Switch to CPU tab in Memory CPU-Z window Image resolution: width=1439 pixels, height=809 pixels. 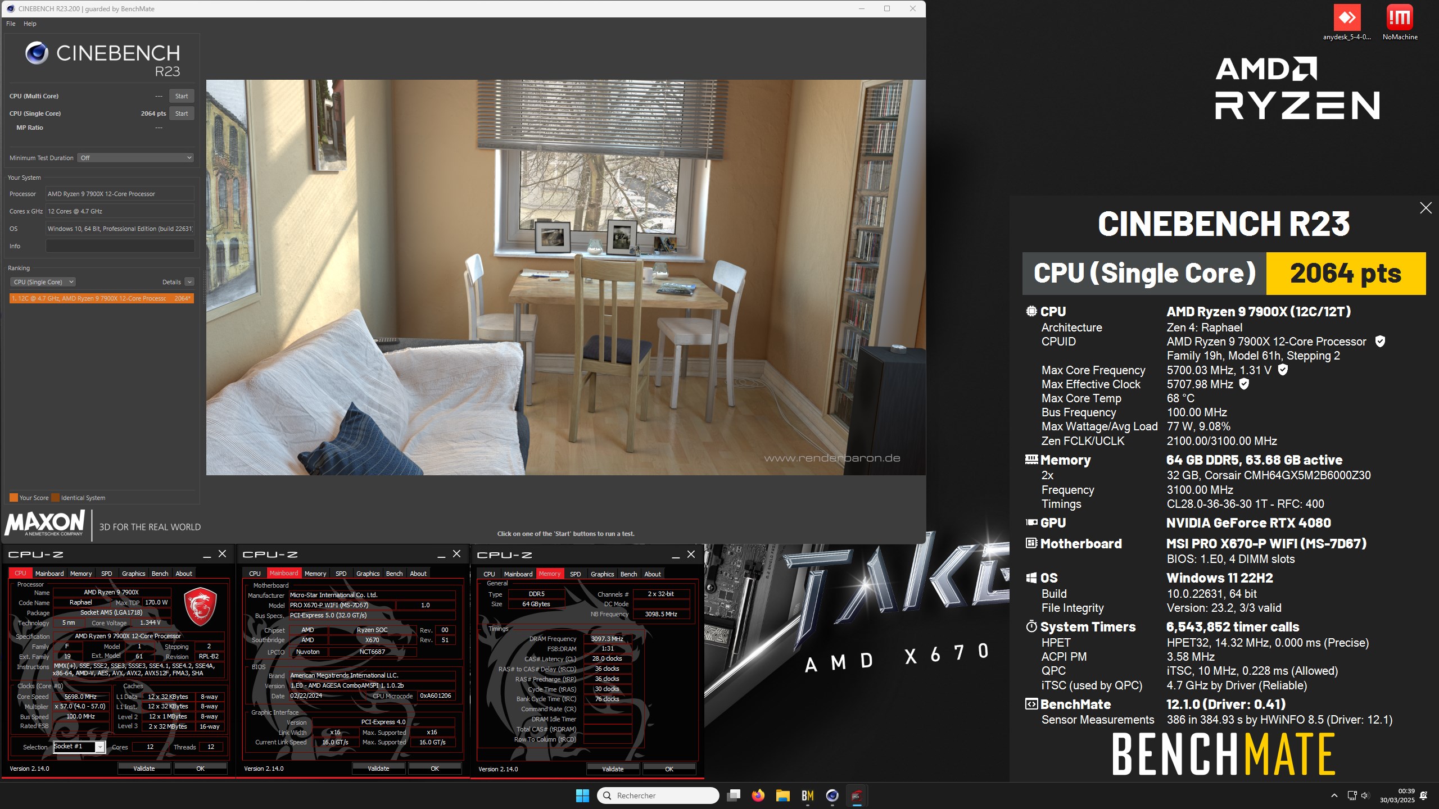pyautogui.click(x=489, y=574)
